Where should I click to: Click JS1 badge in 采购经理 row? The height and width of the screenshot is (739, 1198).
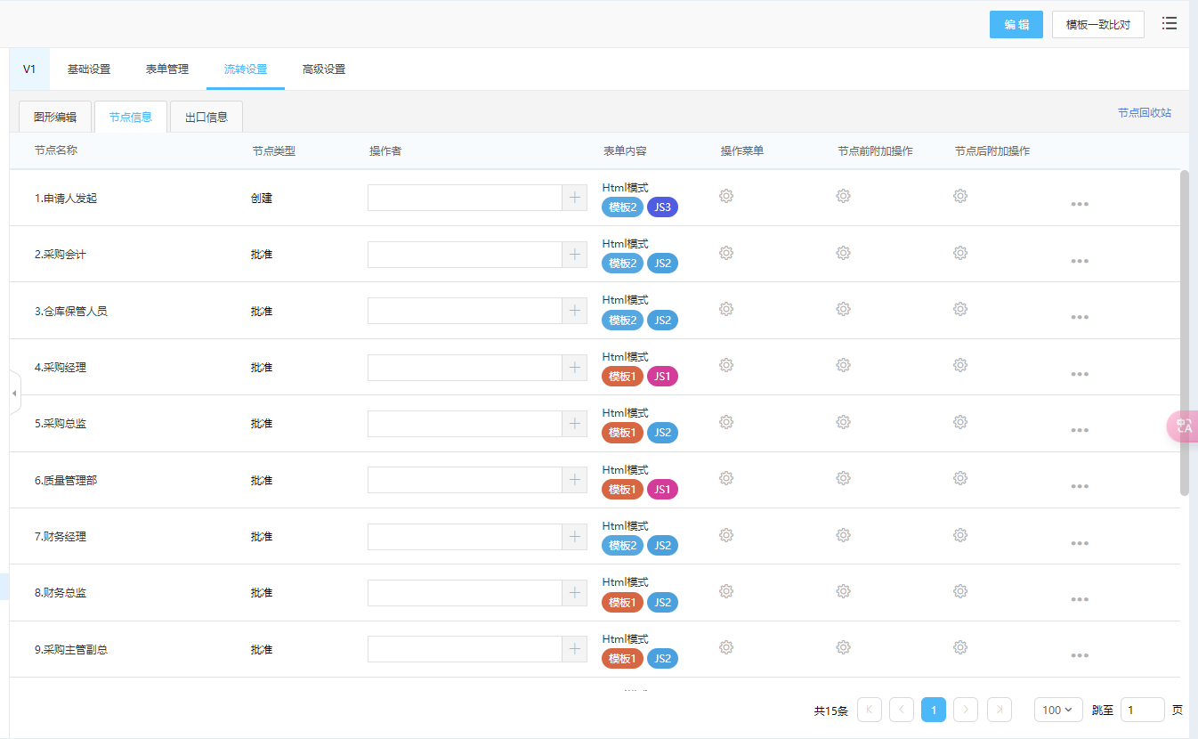[x=662, y=377]
